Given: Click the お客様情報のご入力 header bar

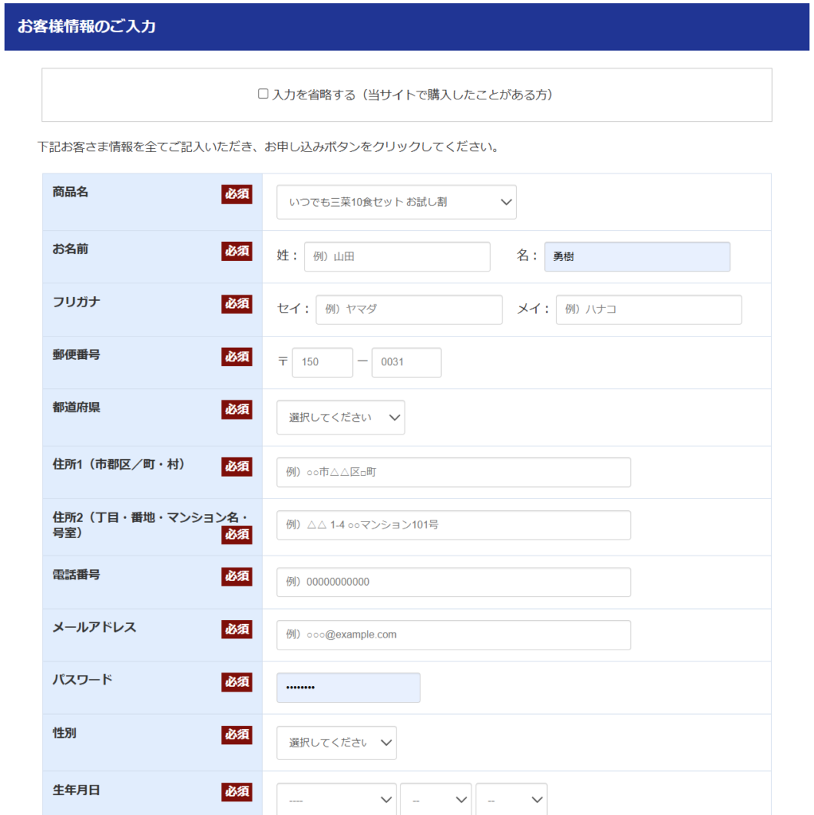Looking at the screenshot, I should coord(406,26).
